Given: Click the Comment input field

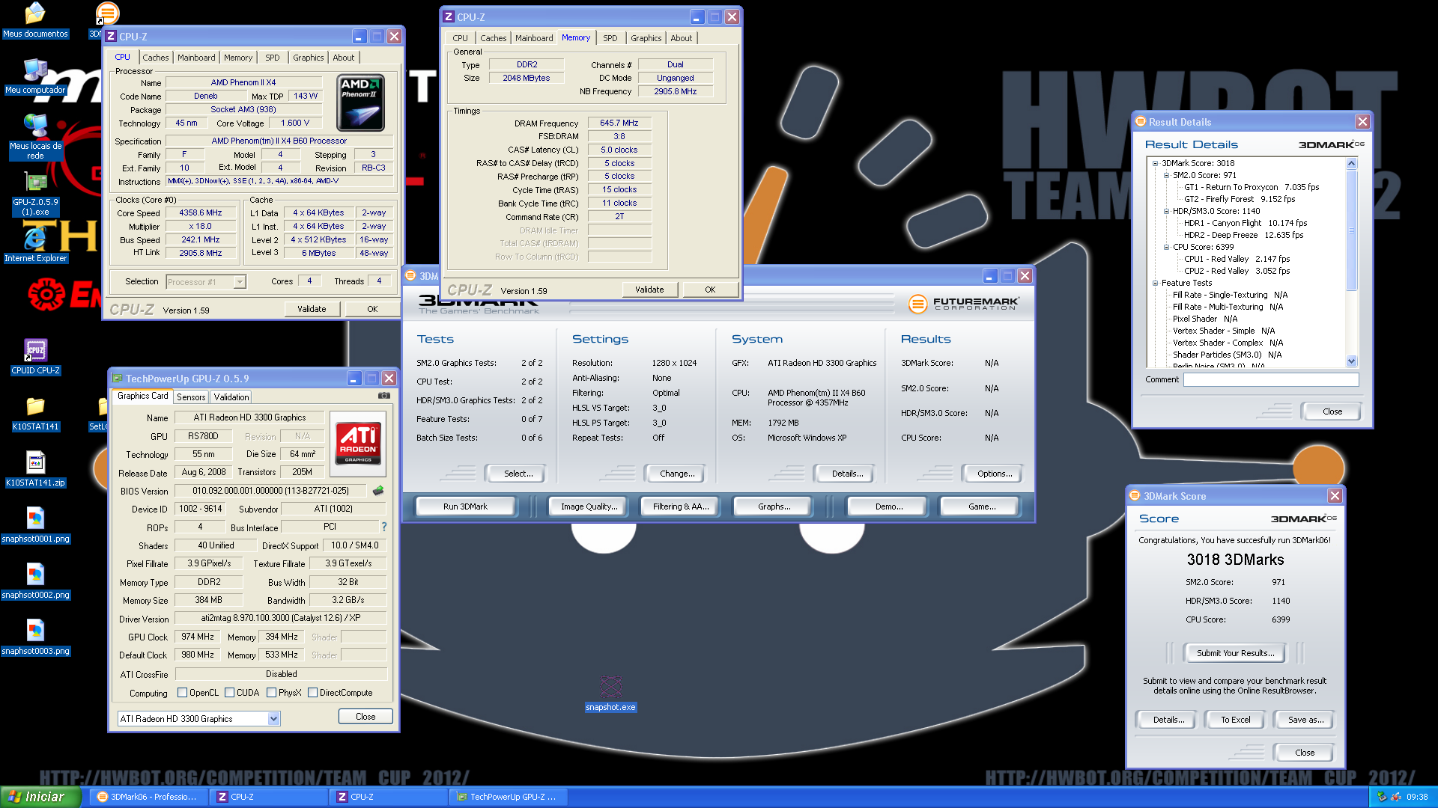Looking at the screenshot, I should (1271, 380).
